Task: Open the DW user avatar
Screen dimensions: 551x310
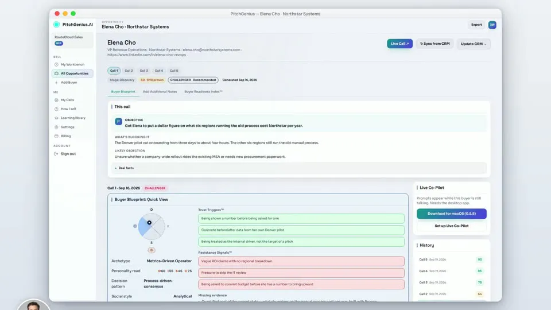Action: coord(492,25)
